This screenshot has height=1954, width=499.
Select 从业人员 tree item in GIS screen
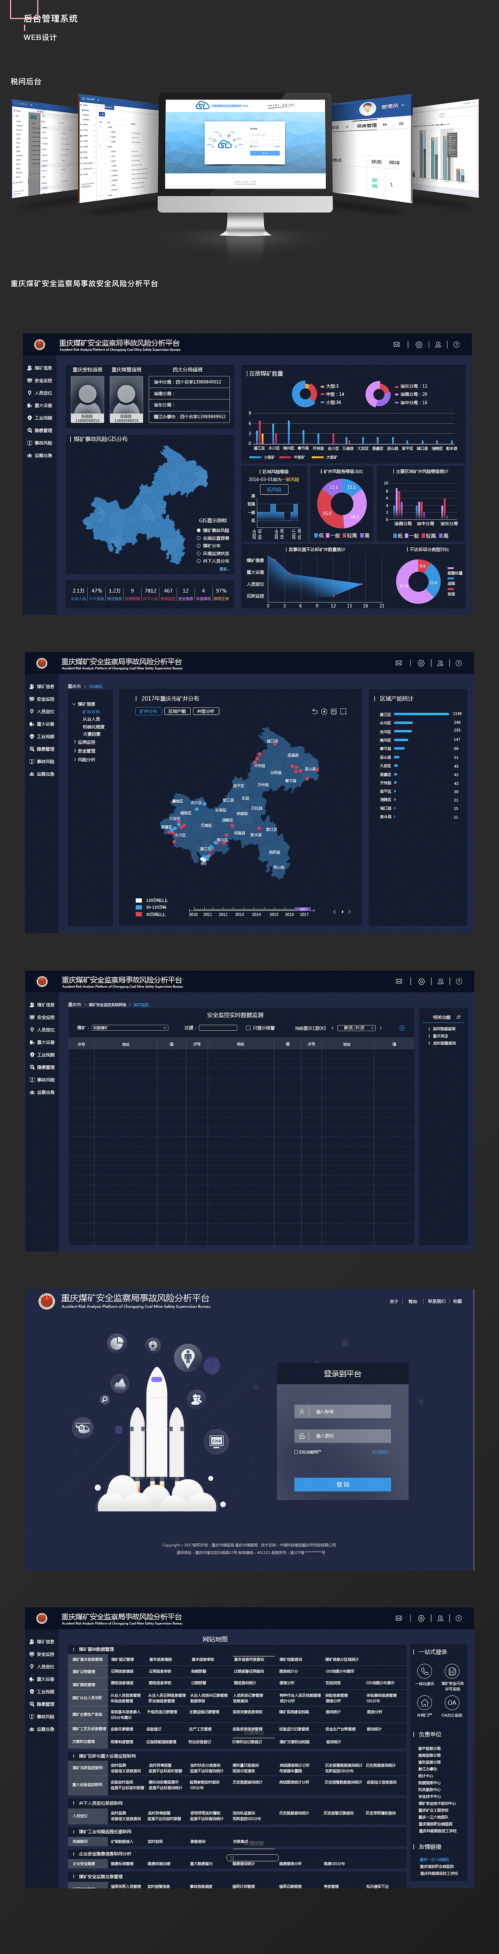coord(91,719)
